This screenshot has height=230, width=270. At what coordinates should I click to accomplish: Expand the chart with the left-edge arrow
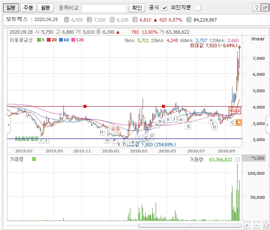coord(8,125)
